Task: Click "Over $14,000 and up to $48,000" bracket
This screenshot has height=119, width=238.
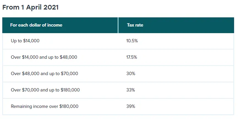Action: click(44, 57)
